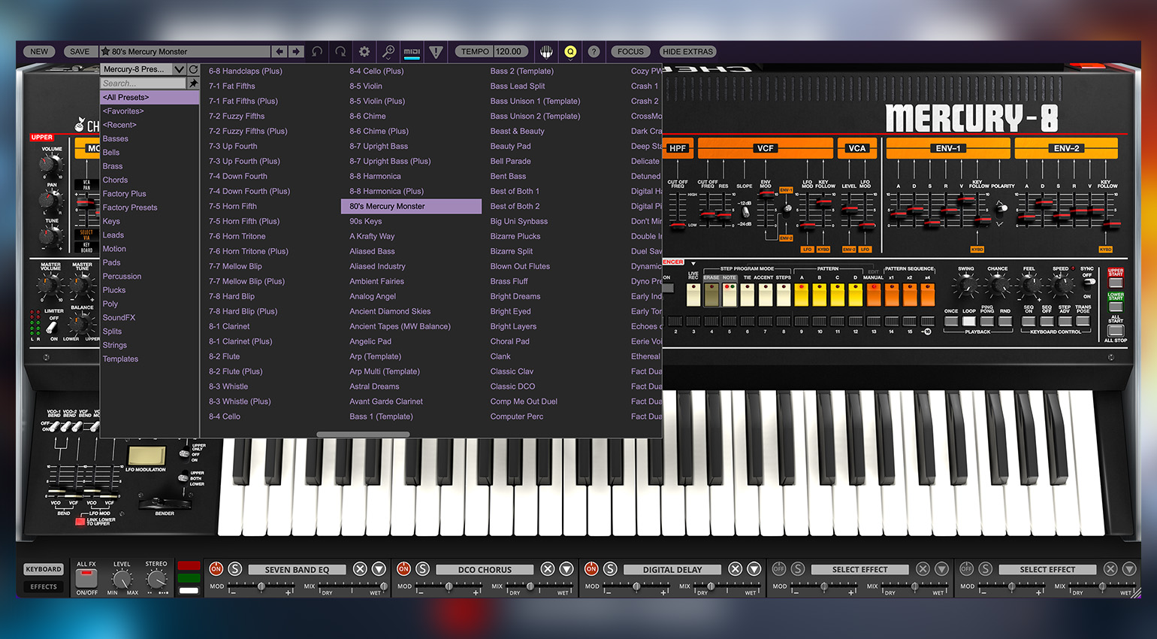The height and width of the screenshot is (639, 1157).
Task: Click the undo arrow in the toolbar
Action: tap(317, 52)
